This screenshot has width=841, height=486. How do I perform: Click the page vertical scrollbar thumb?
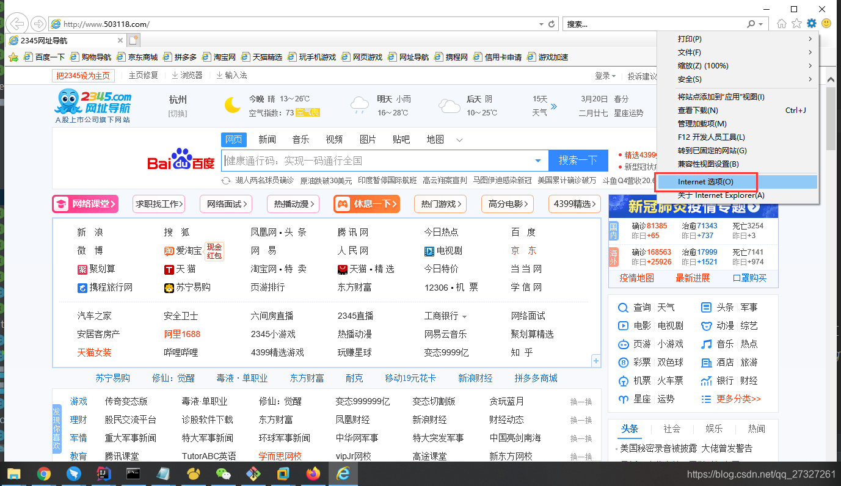[x=831, y=118]
